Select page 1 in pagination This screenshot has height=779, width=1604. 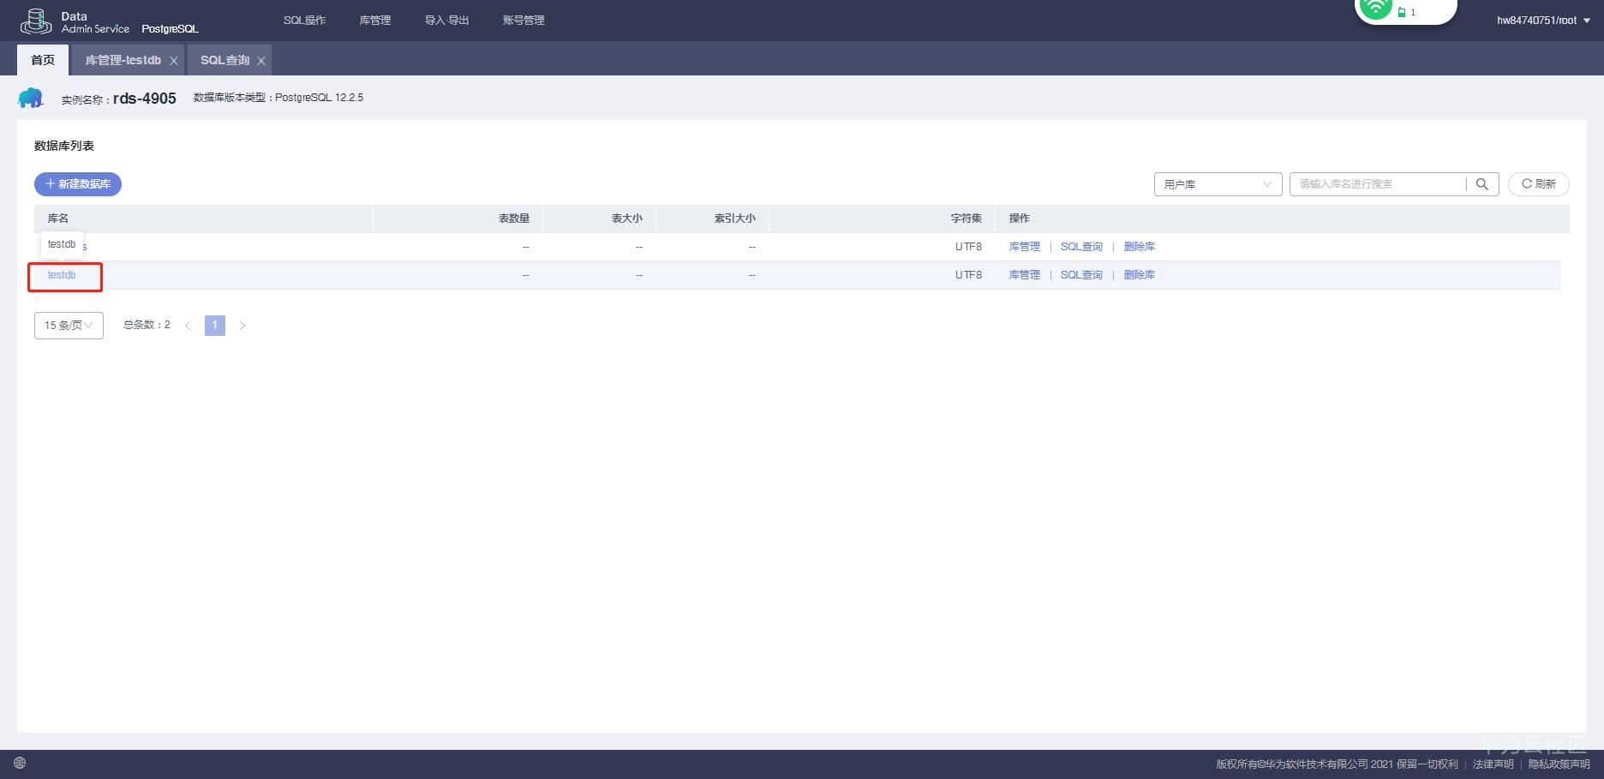(215, 326)
